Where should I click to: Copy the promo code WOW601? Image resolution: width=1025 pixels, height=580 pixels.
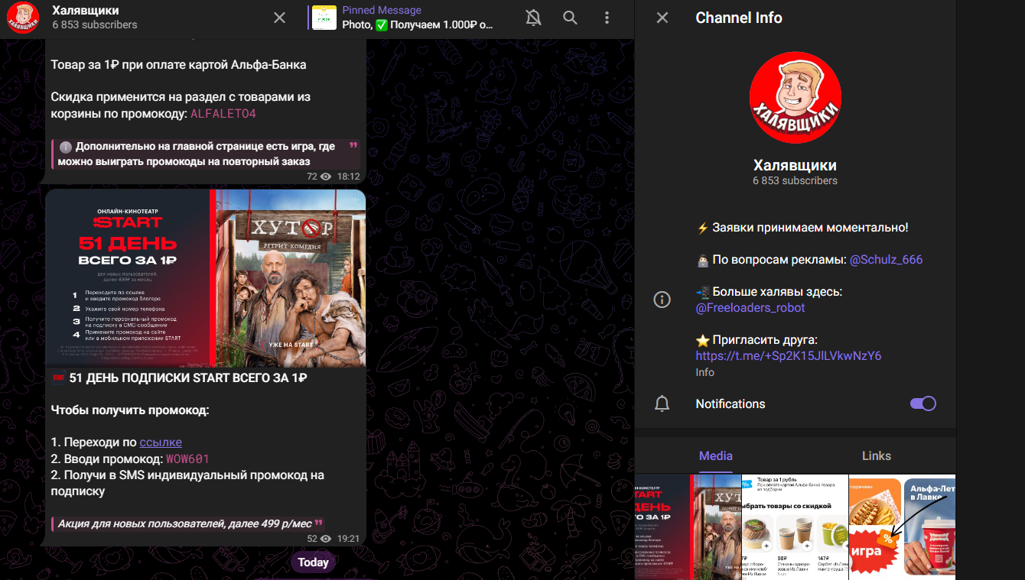tap(187, 459)
